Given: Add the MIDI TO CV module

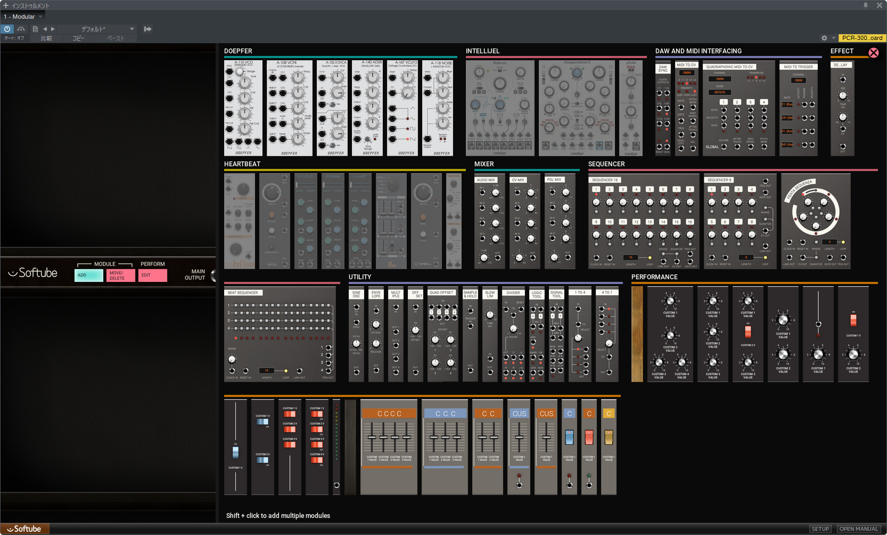Looking at the screenshot, I should [687, 108].
